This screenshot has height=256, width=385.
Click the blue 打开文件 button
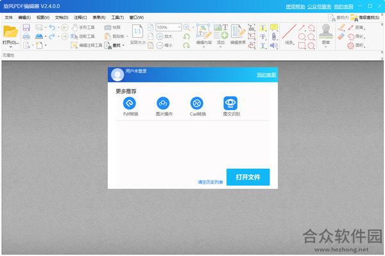pos(248,177)
